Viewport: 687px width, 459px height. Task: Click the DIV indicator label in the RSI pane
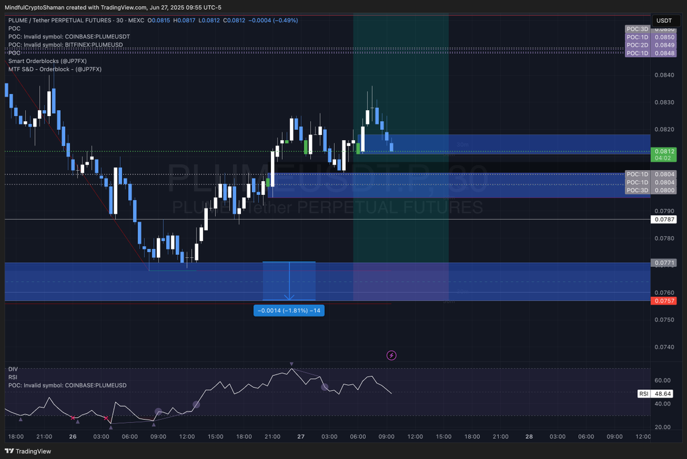tap(13, 369)
